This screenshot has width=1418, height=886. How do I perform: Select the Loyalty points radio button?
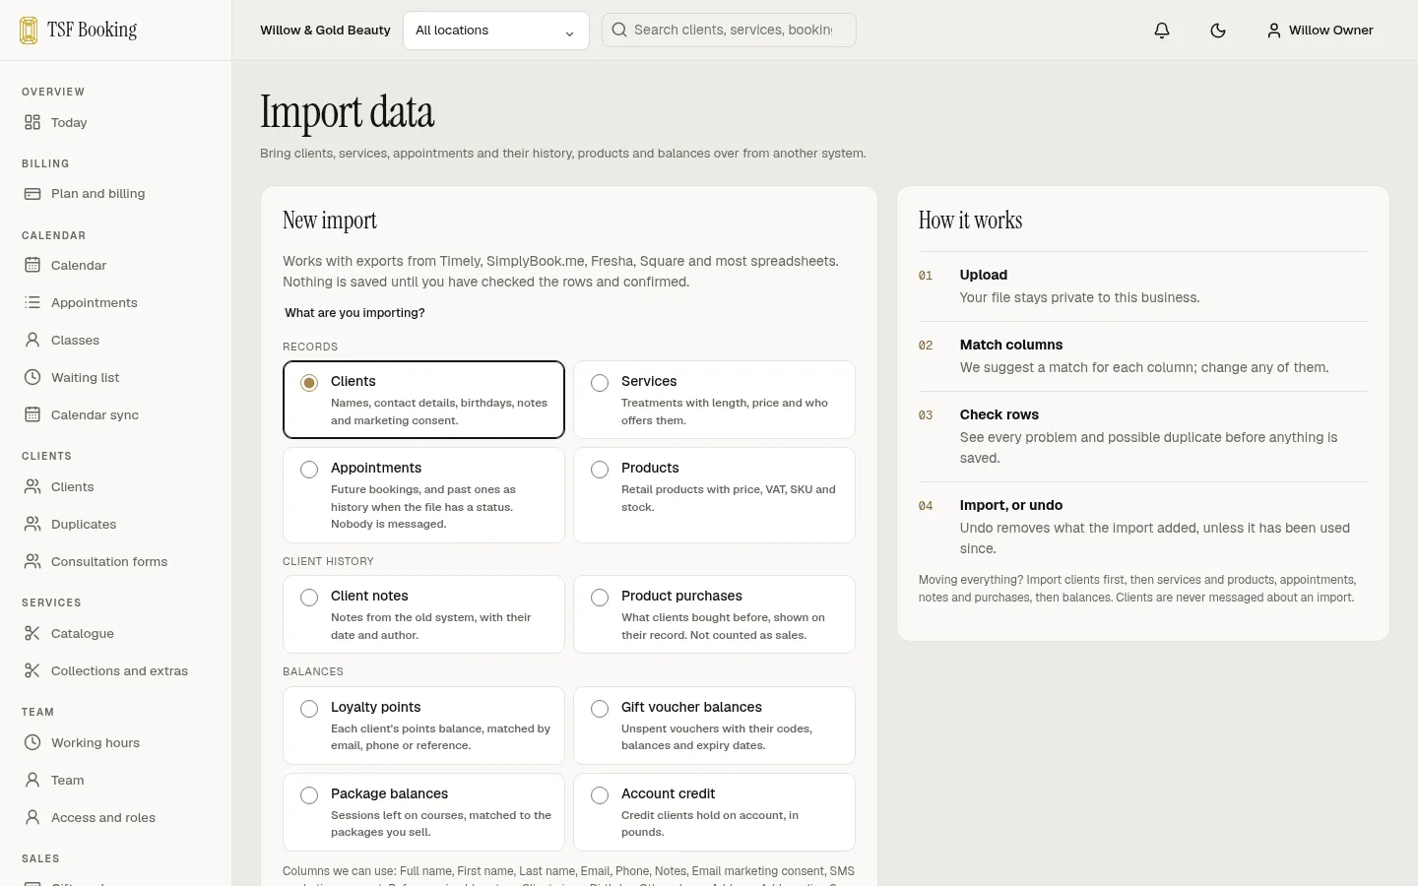click(309, 709)
